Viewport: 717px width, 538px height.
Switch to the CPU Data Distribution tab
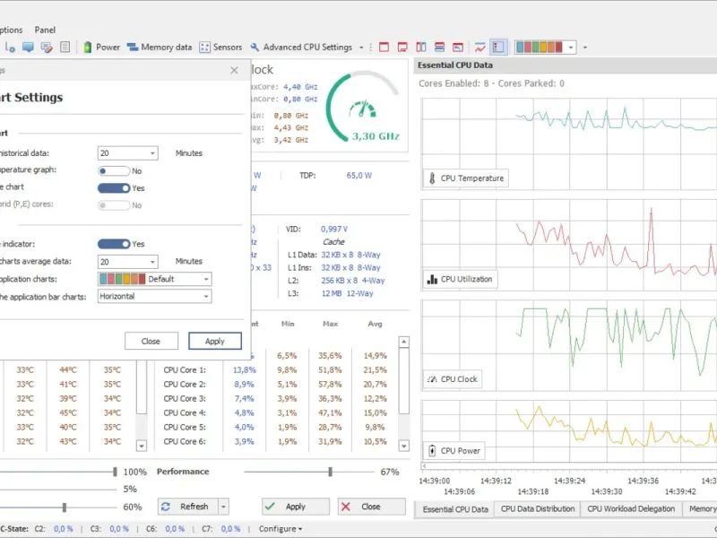(537, 509)
